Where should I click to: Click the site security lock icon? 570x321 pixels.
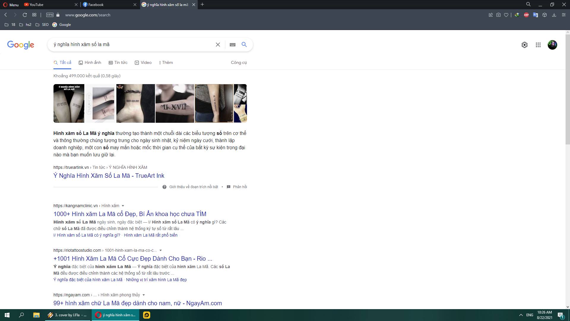point(58,15)
